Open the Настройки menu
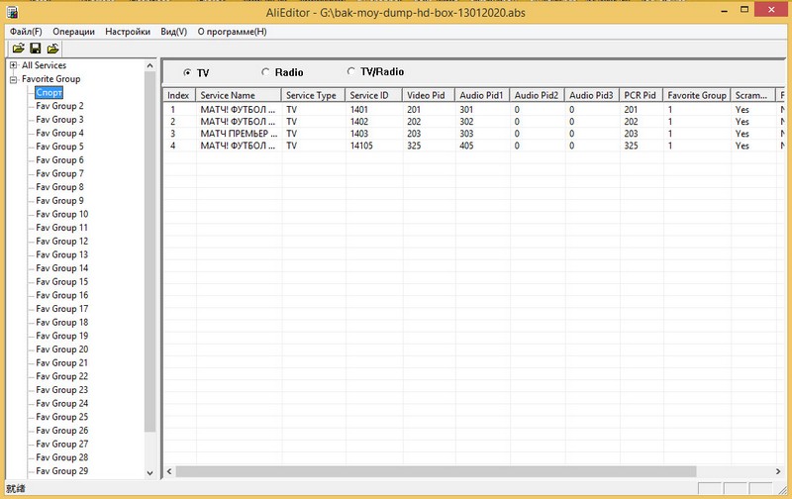 (x=128, y=32)
